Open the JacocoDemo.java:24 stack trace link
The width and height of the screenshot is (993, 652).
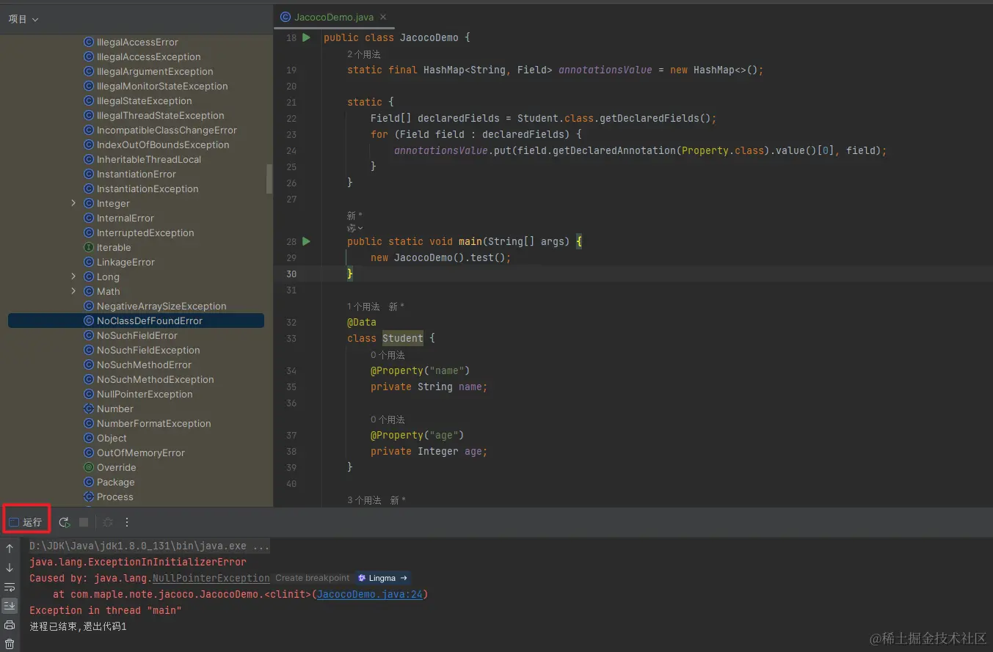[370, 595]
